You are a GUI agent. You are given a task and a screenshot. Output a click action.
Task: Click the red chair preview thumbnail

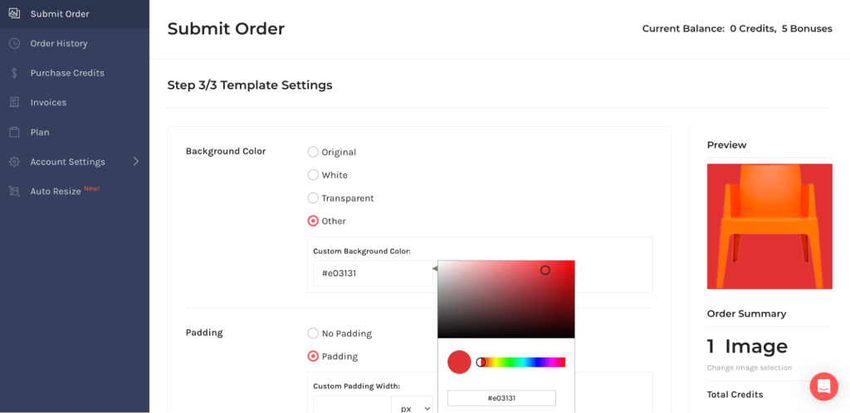pos(769,226)
